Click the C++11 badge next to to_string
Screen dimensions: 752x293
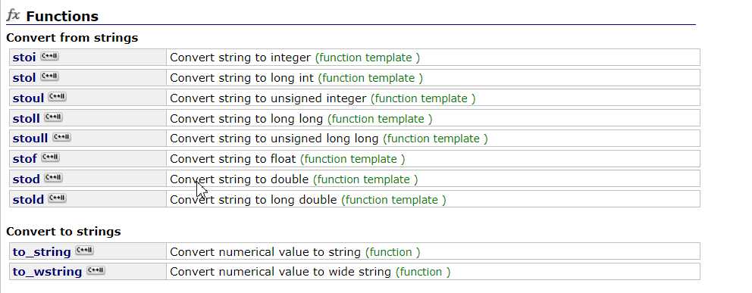point(84,251)
